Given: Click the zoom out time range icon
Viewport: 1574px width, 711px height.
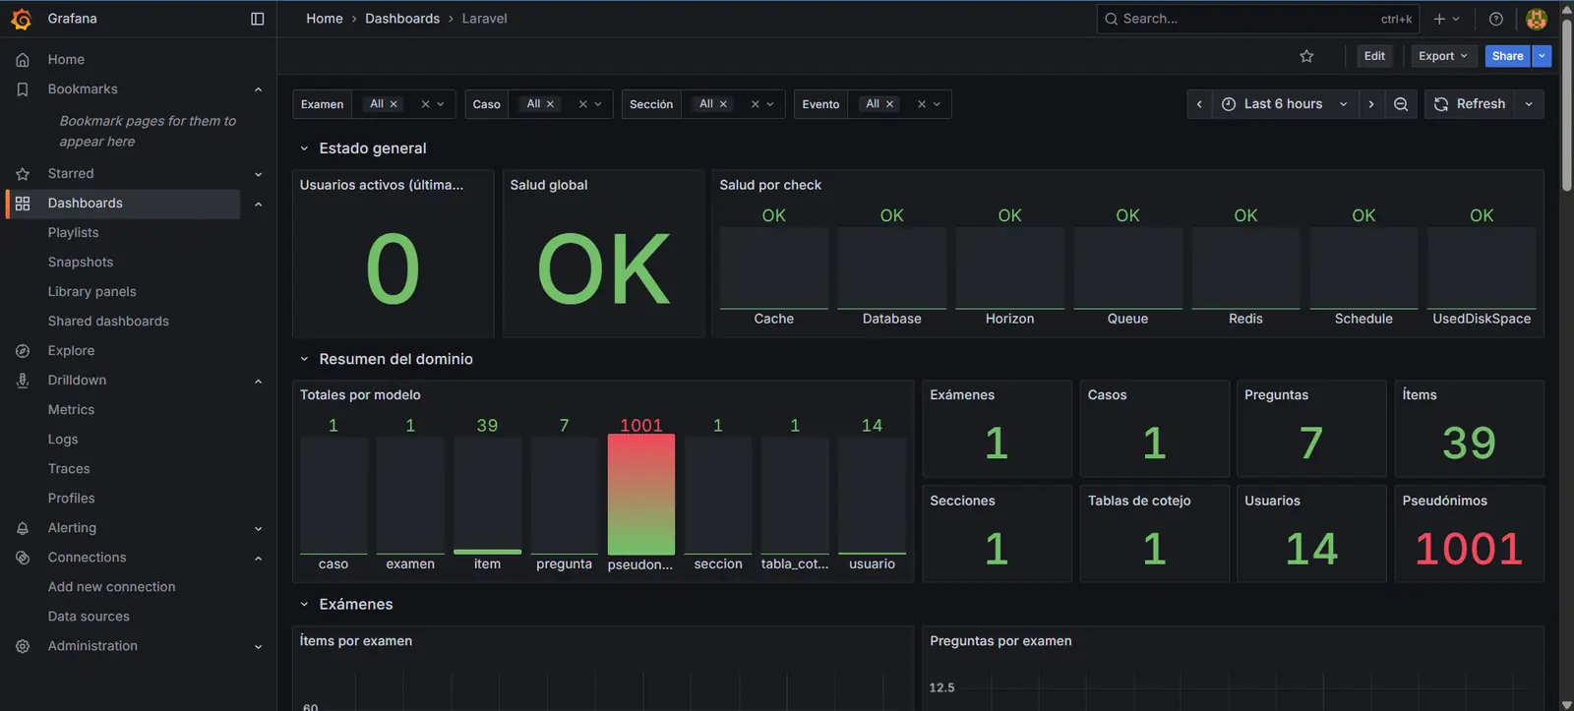Looking at the screenshot, I should [x=1401, y=104].
